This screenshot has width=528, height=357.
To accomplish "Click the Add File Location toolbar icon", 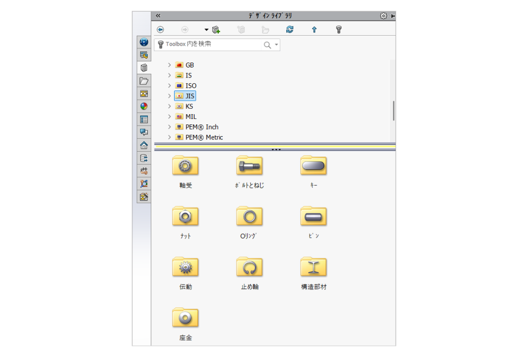I will [x=217, y=30].
